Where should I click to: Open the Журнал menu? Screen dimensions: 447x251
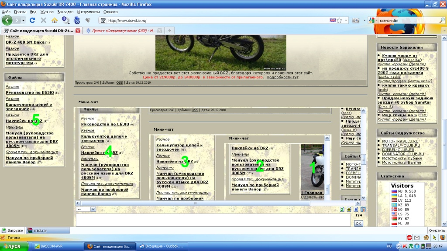47,12
